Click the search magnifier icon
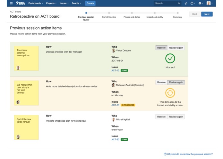The width and height of the screenshot is (223, 159). click(x=179, y=4)
